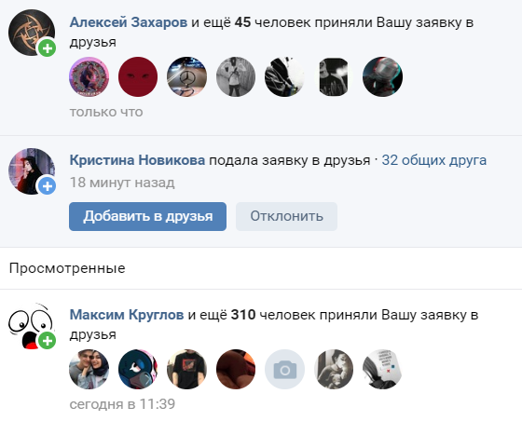Click the blue plus badge on Кристина Новикова's avatar
This screenshot has width=522, height=421.
tap(48, 186)
